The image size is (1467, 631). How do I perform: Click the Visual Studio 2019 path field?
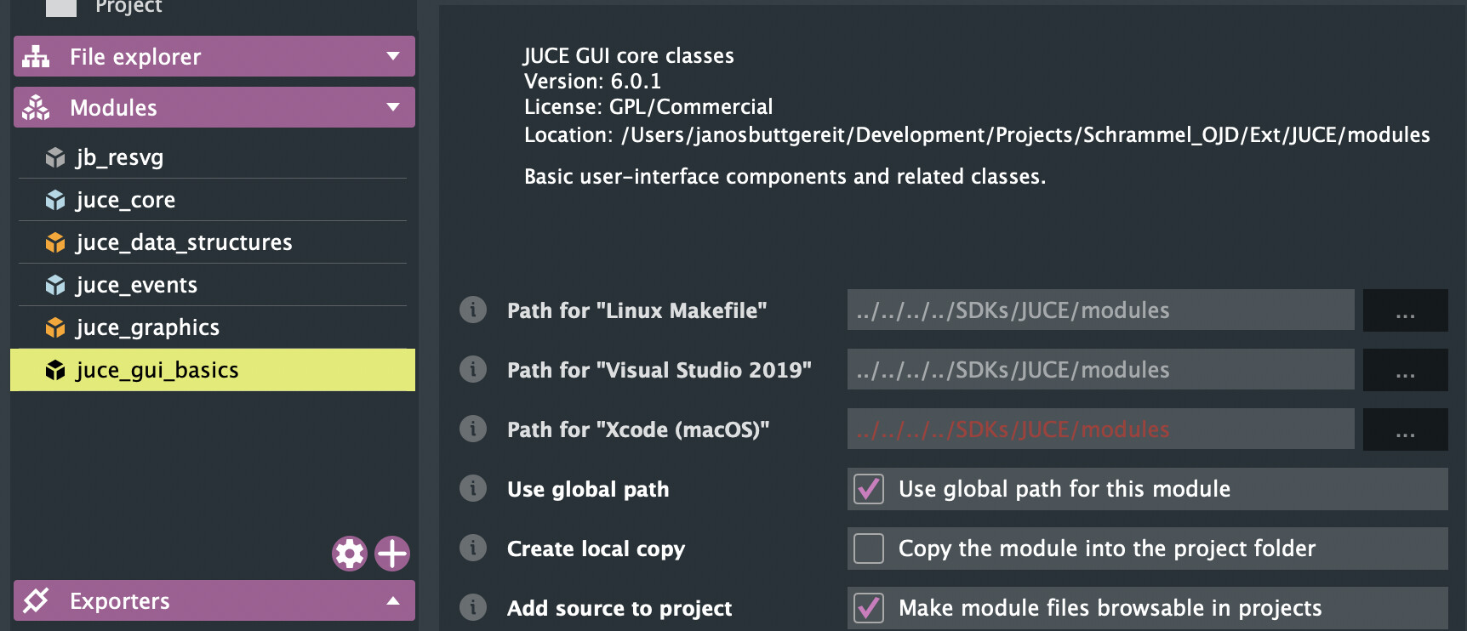[1100, 370]
